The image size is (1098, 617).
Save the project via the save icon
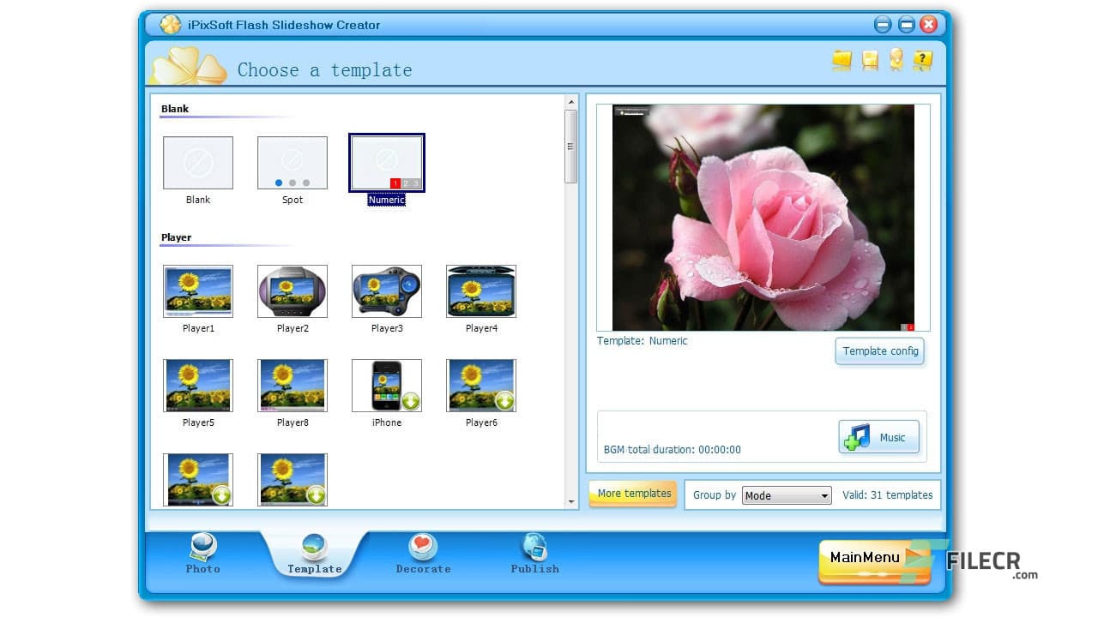pyautogui.click(x=869, y=60)
